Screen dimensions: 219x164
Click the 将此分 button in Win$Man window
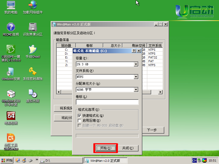(x=63, y=118)
